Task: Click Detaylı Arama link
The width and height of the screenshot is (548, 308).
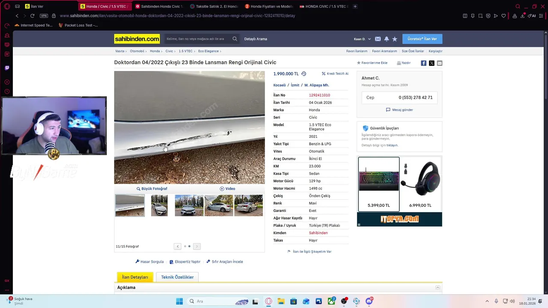Action: click(256, 39)
